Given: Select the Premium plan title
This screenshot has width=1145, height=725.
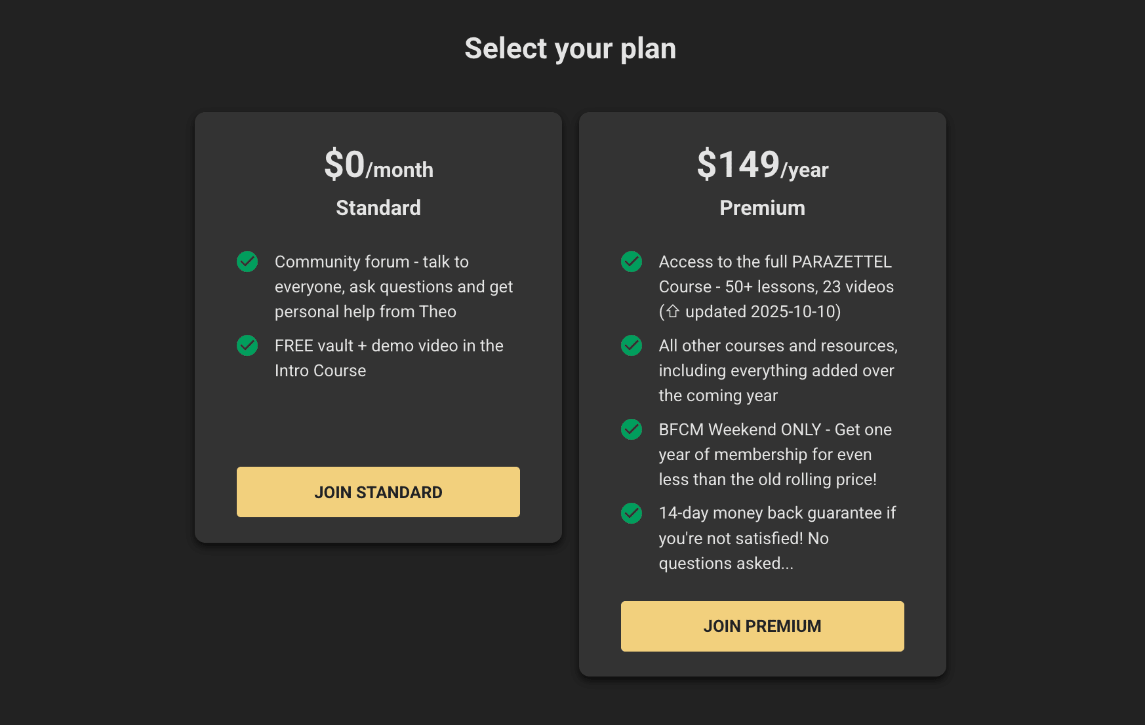Looking at the screenshot, I should tap(762, 208).
